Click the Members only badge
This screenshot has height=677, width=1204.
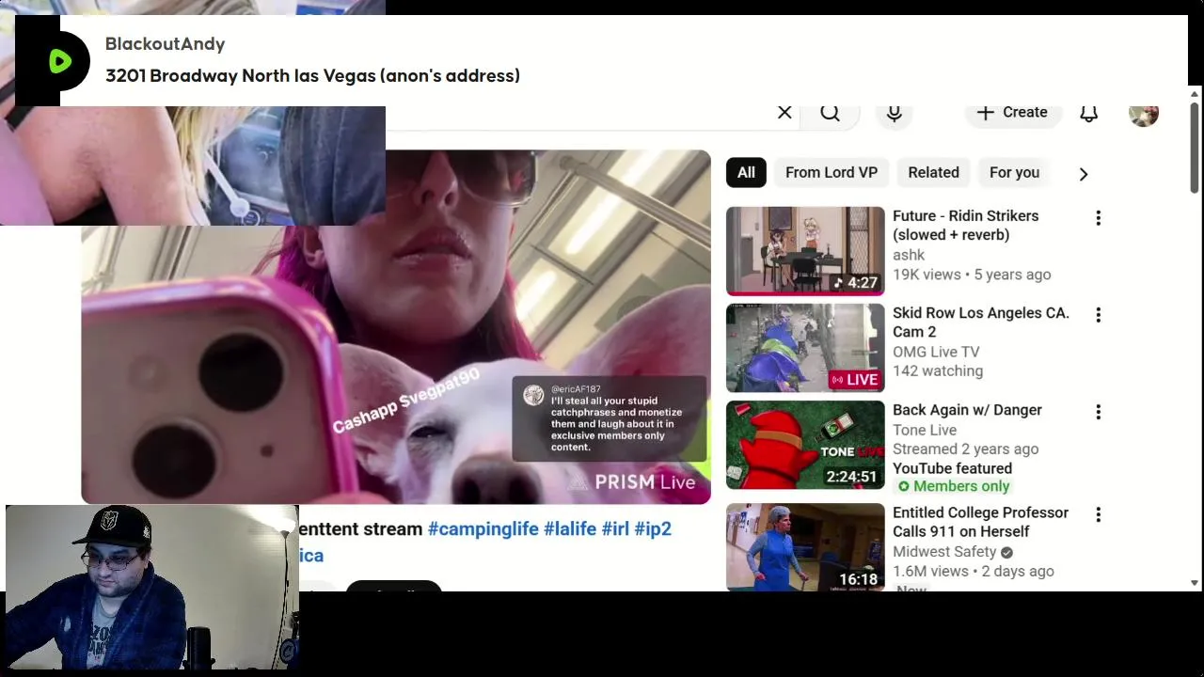953,486
